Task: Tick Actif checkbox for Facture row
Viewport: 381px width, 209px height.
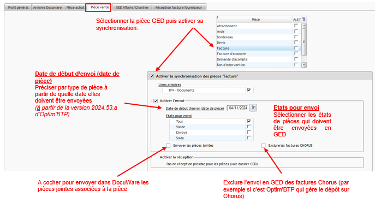Action: 296,48
